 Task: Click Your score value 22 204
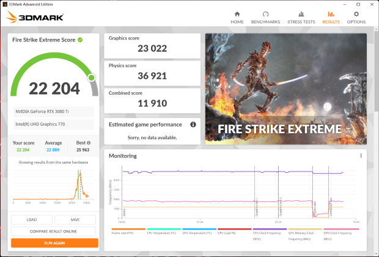coord(23,150)
